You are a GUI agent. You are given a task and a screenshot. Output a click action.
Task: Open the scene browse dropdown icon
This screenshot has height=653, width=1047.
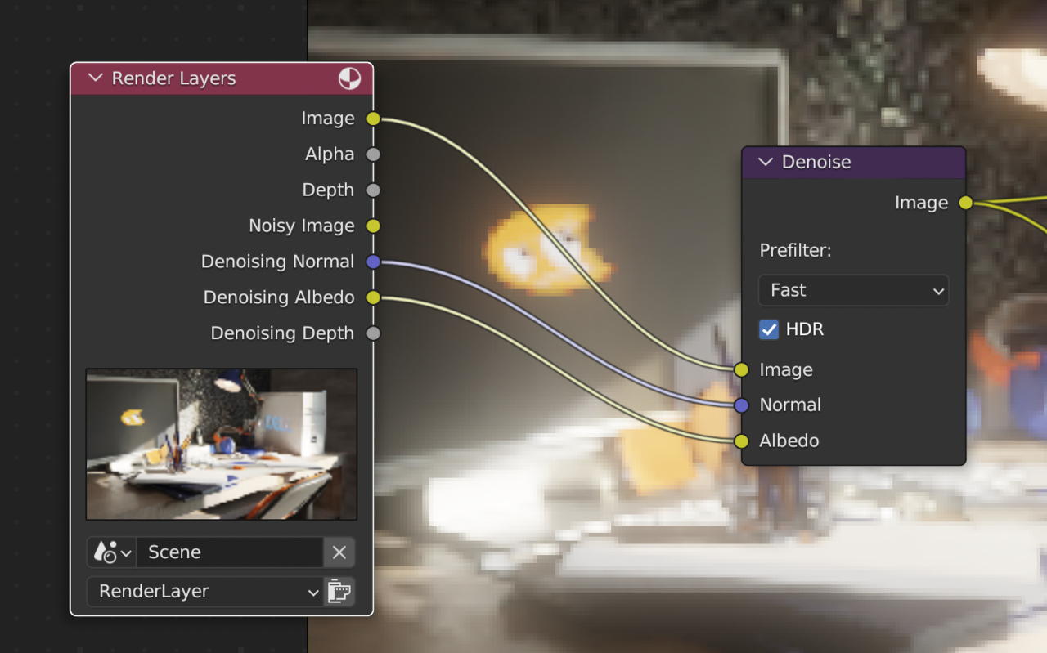pyautogui.click(x=112, y=552)
